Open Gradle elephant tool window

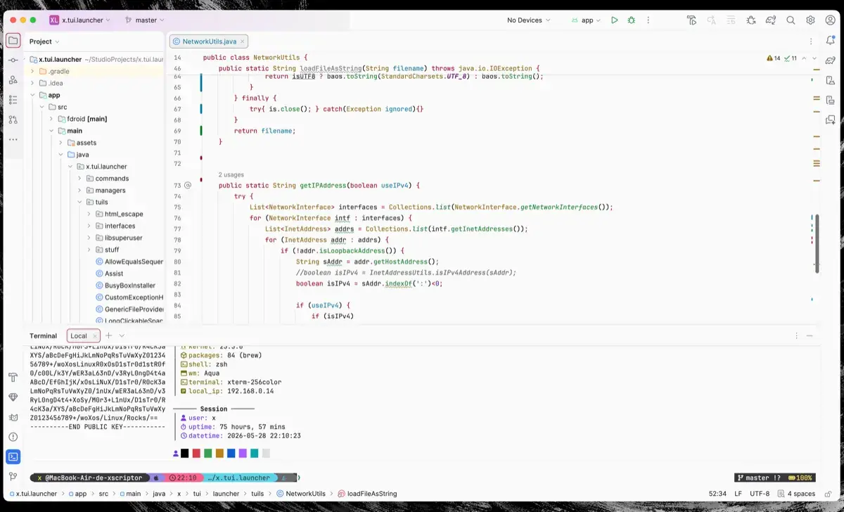pyautogui.click(x=831, y=61)
